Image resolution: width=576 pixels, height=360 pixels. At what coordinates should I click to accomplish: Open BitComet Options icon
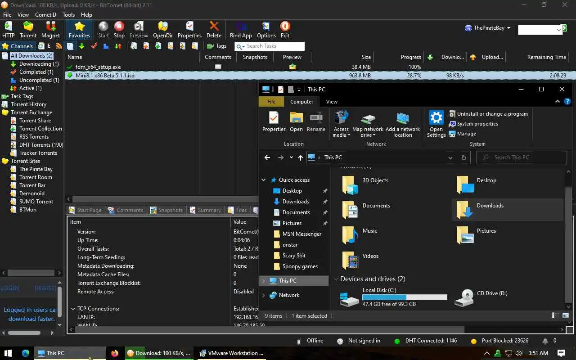[x=266, y=30]
